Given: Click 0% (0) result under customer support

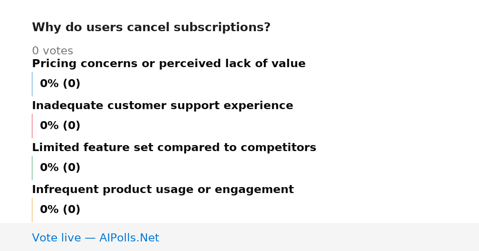Looking at the screenshot, I should point(60,126).
